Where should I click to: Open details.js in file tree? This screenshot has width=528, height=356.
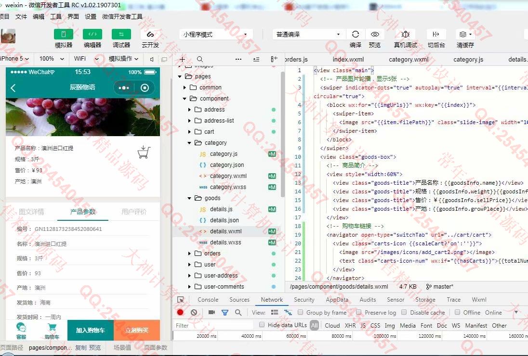click(221, 209)
